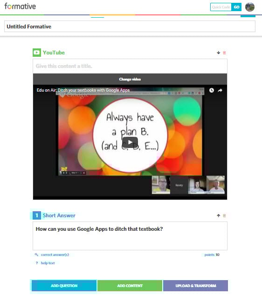Click the content title placeholder field
The image size is (262, 295).
(x=130, y=66)
